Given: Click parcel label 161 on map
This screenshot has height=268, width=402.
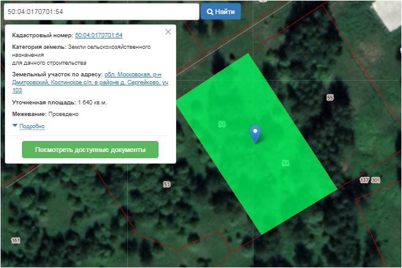Looking at the screenshot, I should click(15, 241).
